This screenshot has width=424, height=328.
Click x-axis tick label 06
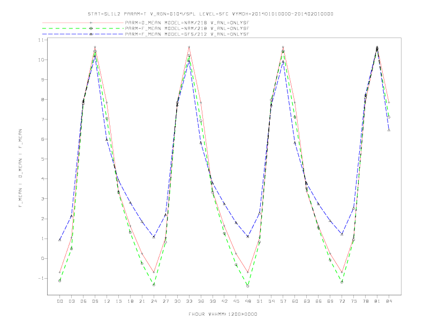84,301
